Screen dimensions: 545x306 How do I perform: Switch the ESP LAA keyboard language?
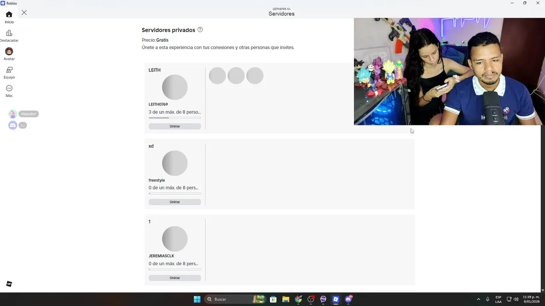[x=498, y=299]
